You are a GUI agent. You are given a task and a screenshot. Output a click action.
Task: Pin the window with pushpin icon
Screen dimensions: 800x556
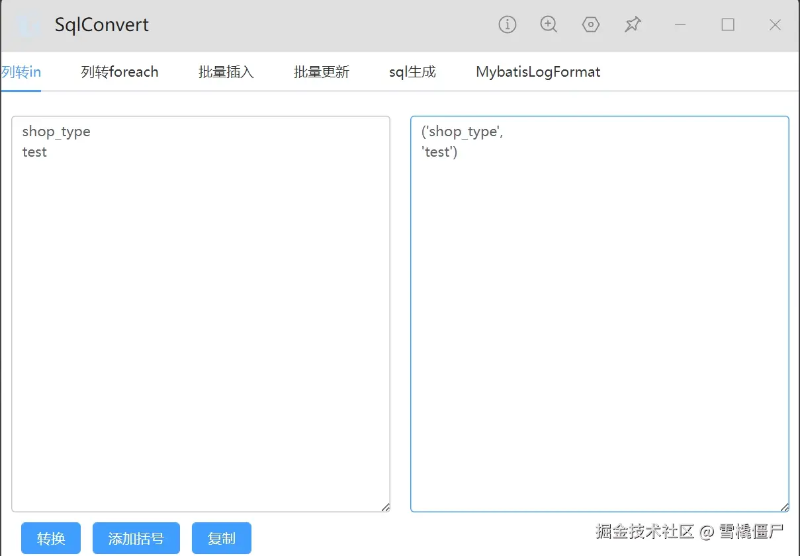click(633, 24)
